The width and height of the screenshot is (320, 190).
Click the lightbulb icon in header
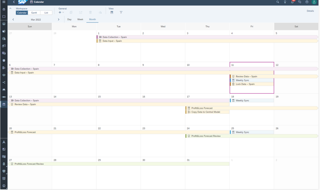(x=285, y=2)
